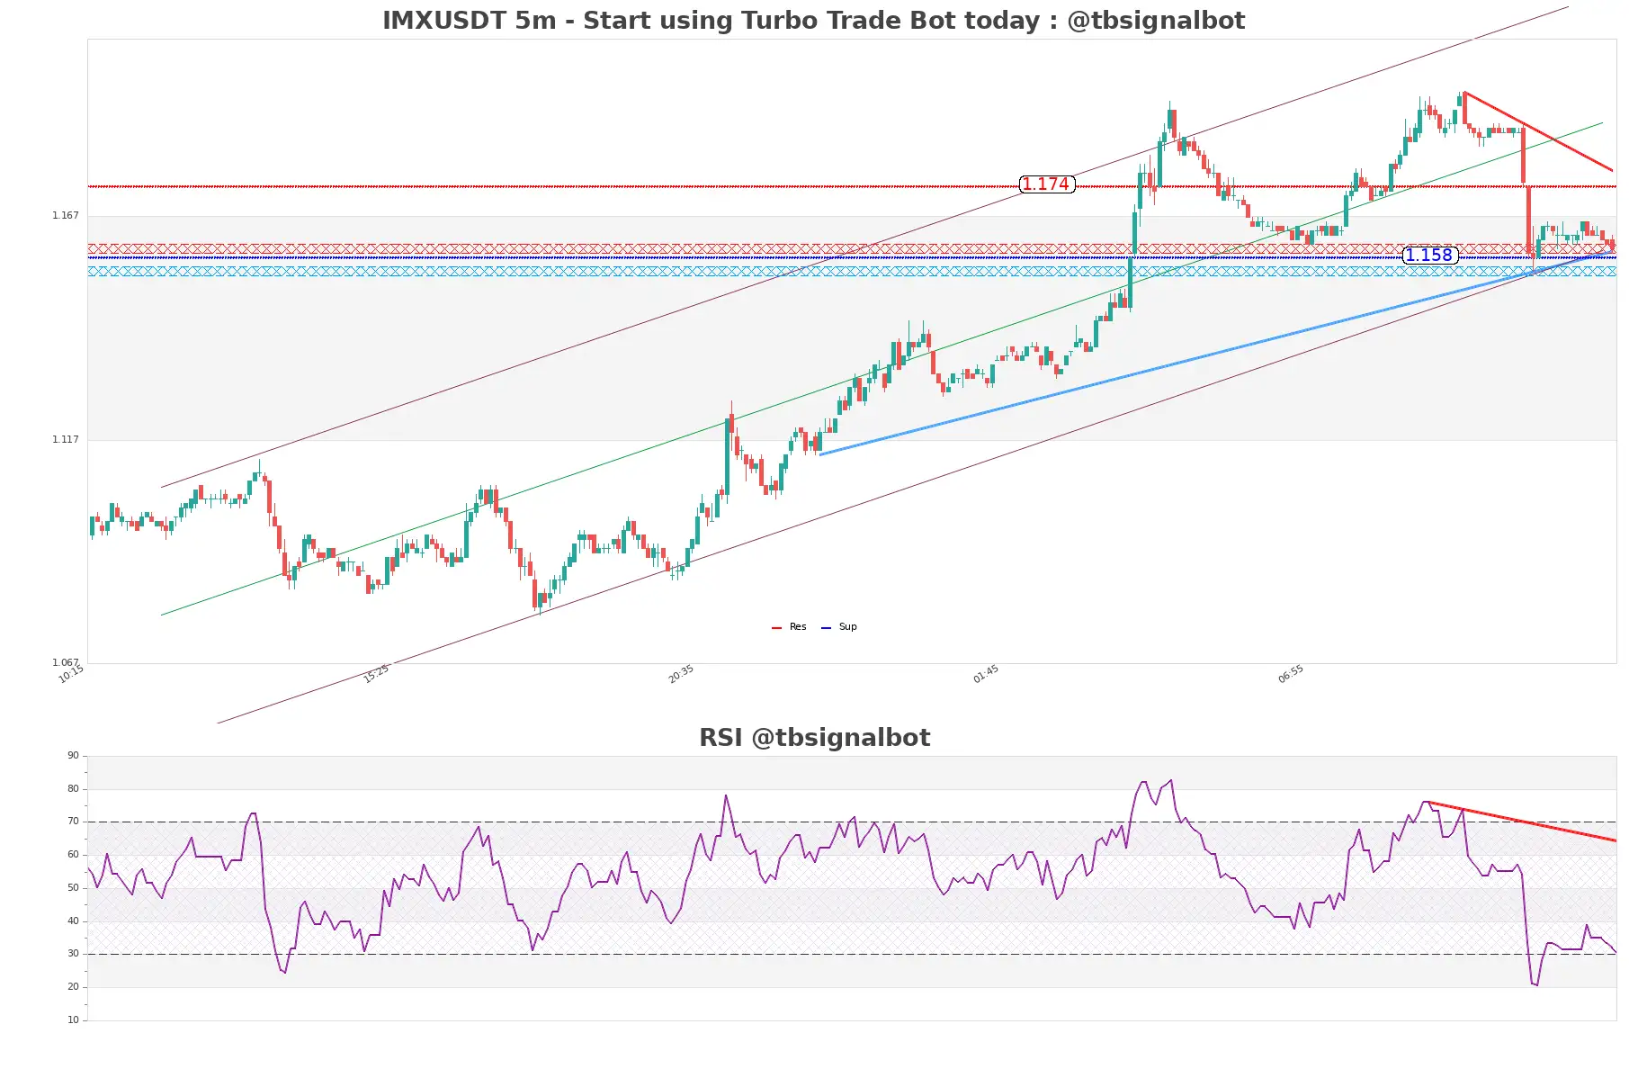Click the 20:35 time axis label

[681, 674]
